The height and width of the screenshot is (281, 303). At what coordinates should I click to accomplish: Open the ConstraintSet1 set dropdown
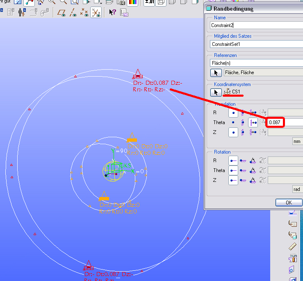click(256, 44)
